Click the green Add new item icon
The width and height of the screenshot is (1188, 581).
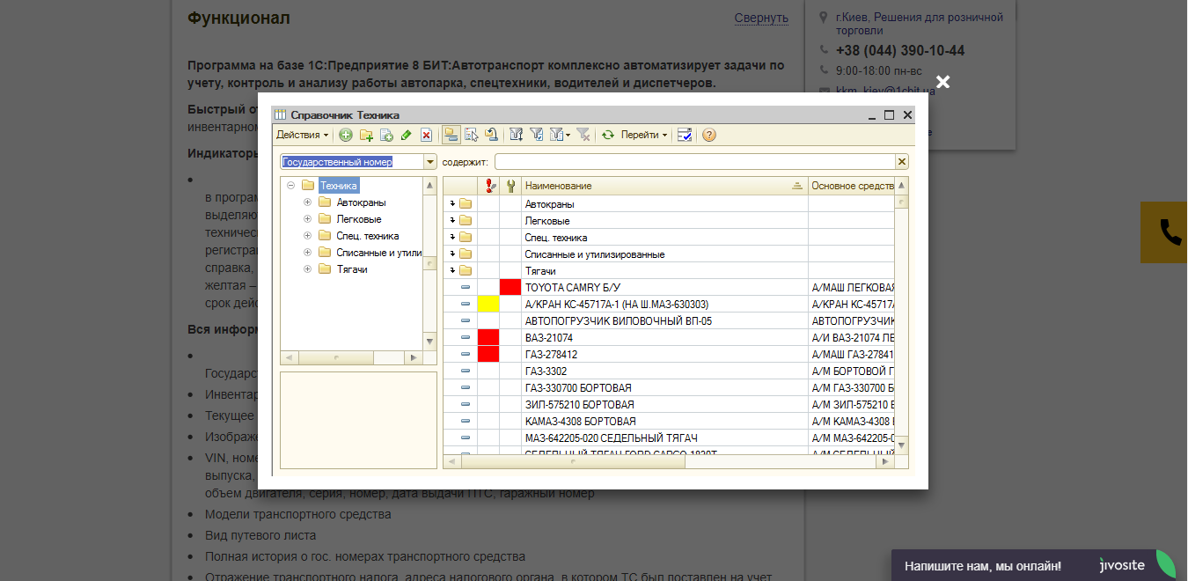point(346,135)
